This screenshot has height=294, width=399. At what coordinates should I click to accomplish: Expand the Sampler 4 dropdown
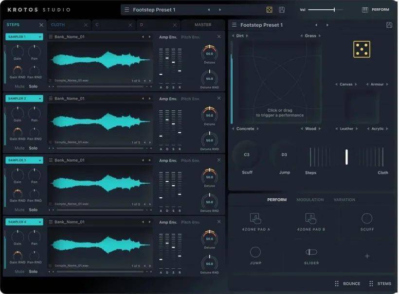pyautogui.click(x=24, y=222)
